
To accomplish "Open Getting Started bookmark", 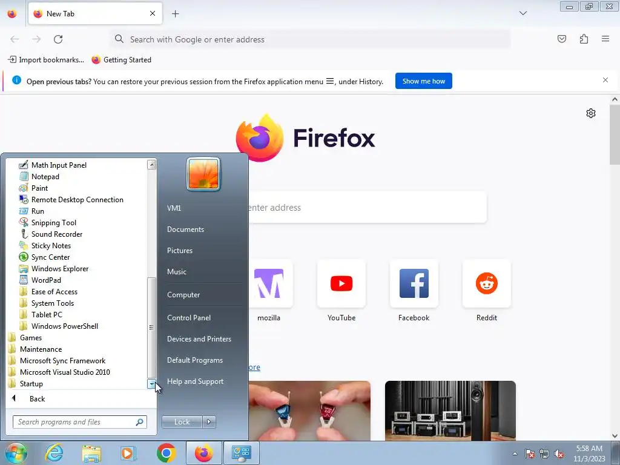I will pyautogui.click(x=121, y=60).
